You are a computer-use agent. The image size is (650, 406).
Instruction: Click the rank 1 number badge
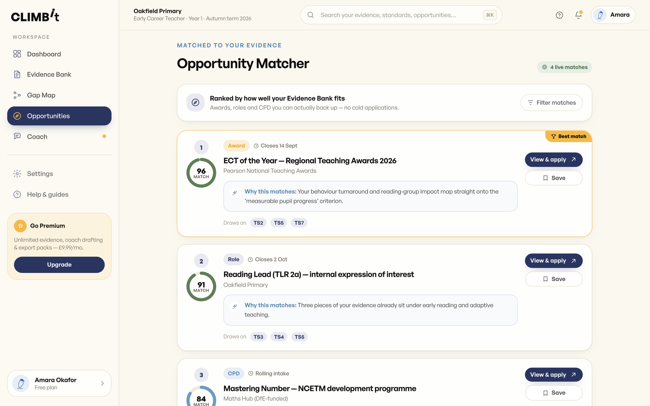point(201,147)
